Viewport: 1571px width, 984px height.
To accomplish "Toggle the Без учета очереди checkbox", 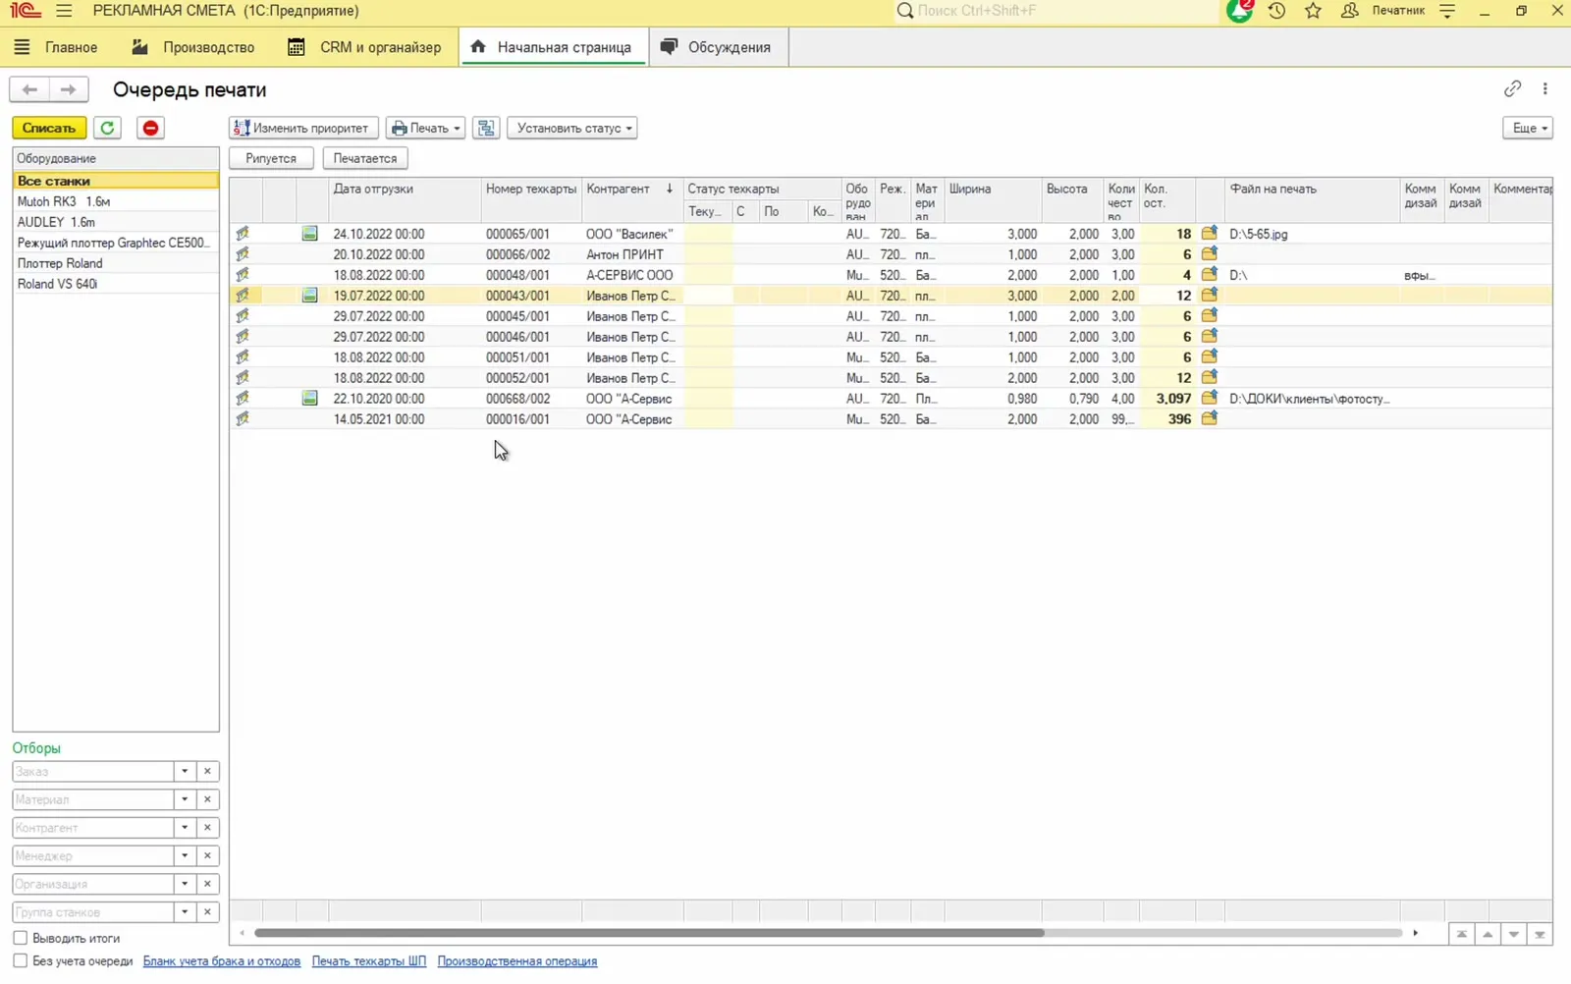I will (20, 960).
